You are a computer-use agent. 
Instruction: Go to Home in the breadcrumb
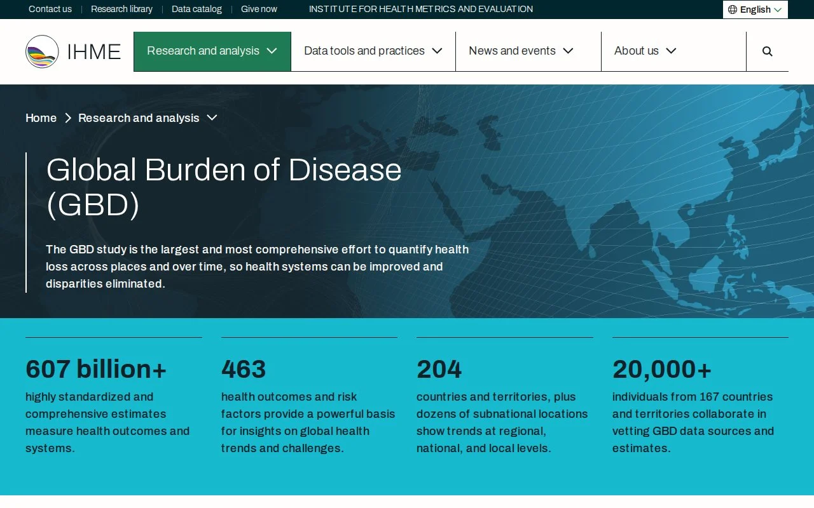41,118
